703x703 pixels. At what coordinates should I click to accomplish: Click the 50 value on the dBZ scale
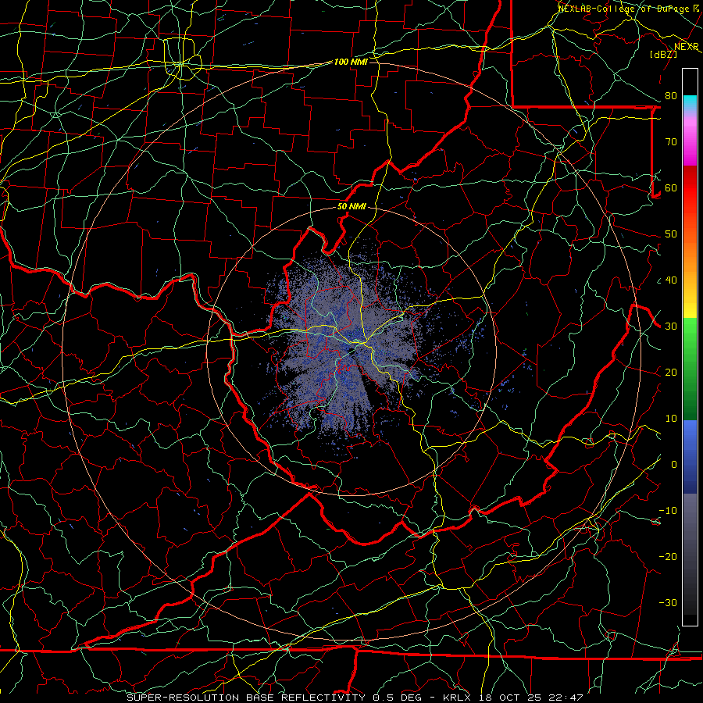[x=671, y=234]
